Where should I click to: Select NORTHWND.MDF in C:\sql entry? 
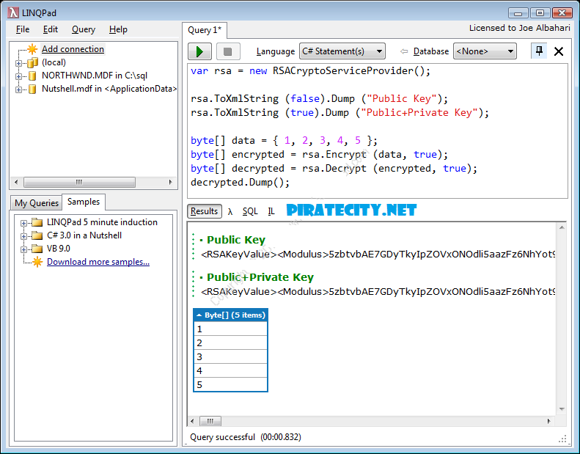click(x=95, y=76)
